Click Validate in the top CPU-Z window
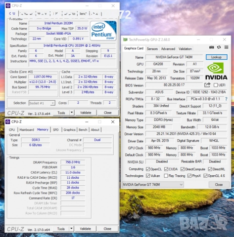Screen dimensions: 234x237 (x=86, y=113)
